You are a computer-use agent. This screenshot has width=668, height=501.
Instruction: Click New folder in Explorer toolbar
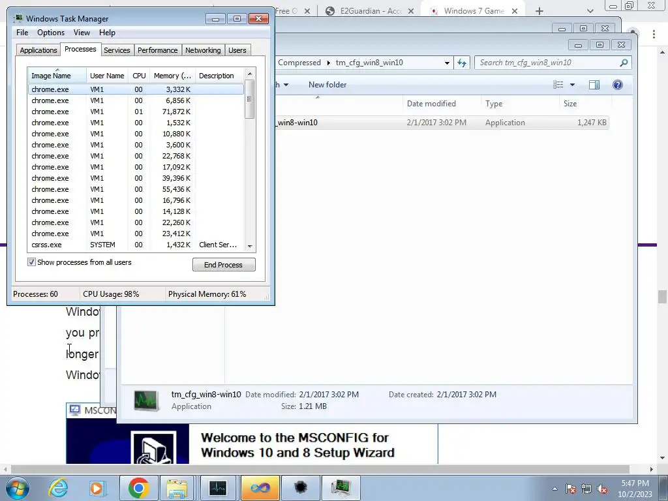point(327,85)
